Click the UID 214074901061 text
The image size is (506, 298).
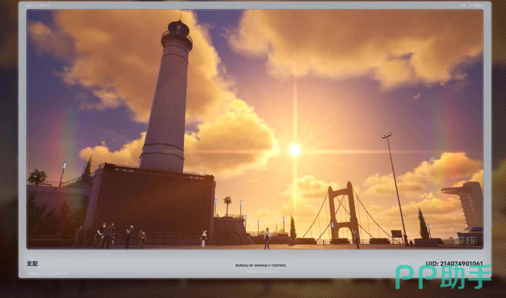click(x=454, y=264)
